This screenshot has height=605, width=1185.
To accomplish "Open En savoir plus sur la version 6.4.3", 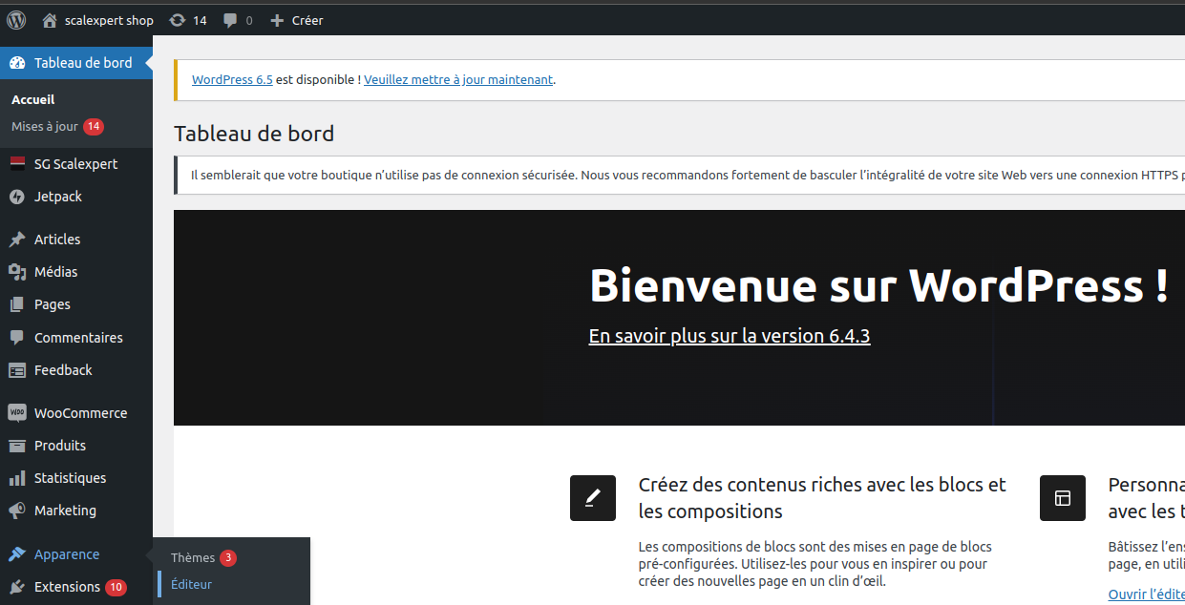I will tap(730, 336).
